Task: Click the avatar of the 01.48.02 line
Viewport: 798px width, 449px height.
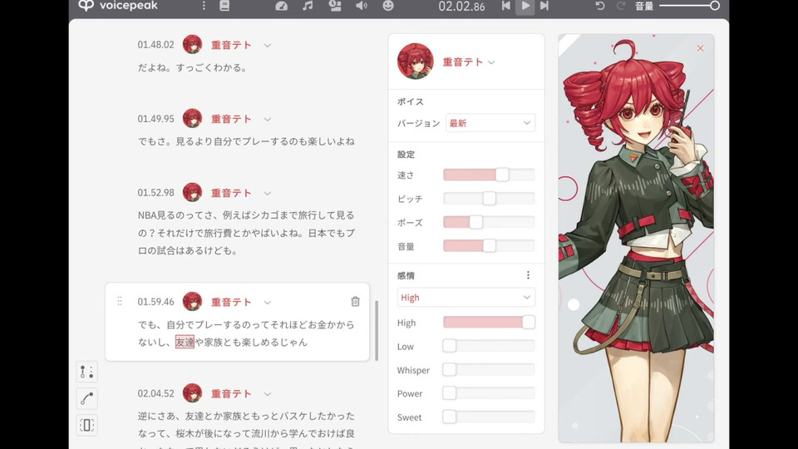Action: (x=192, y=44)
